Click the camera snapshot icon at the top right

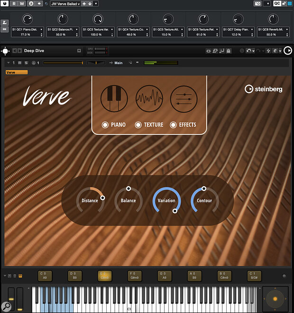pyautogui.click(x=257, y=4)
